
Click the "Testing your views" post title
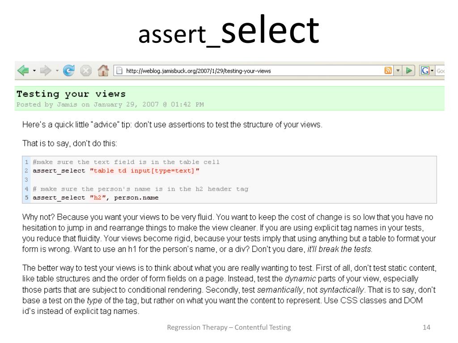click(71, 94)
